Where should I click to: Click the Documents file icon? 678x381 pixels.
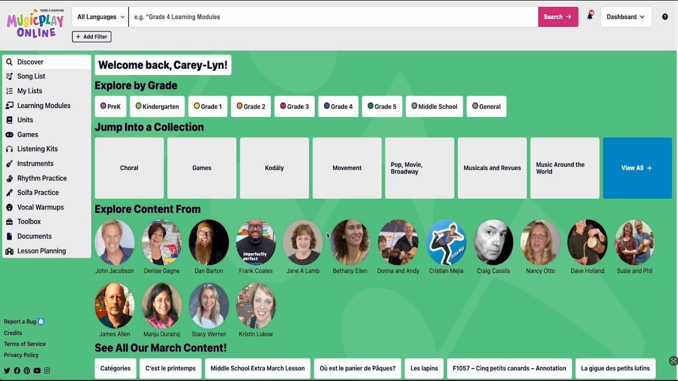point(9,237)
